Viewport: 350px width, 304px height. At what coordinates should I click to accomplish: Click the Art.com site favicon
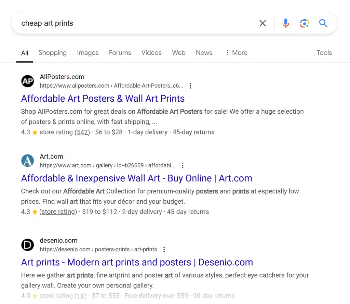click(28, 161)
